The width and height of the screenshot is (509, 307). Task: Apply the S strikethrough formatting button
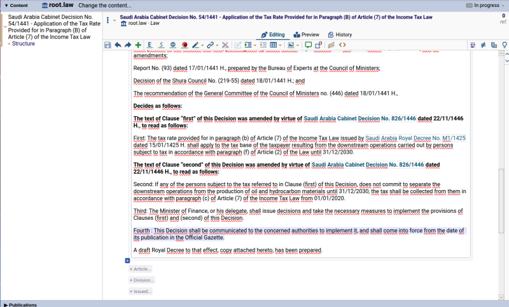click(161, 45)
